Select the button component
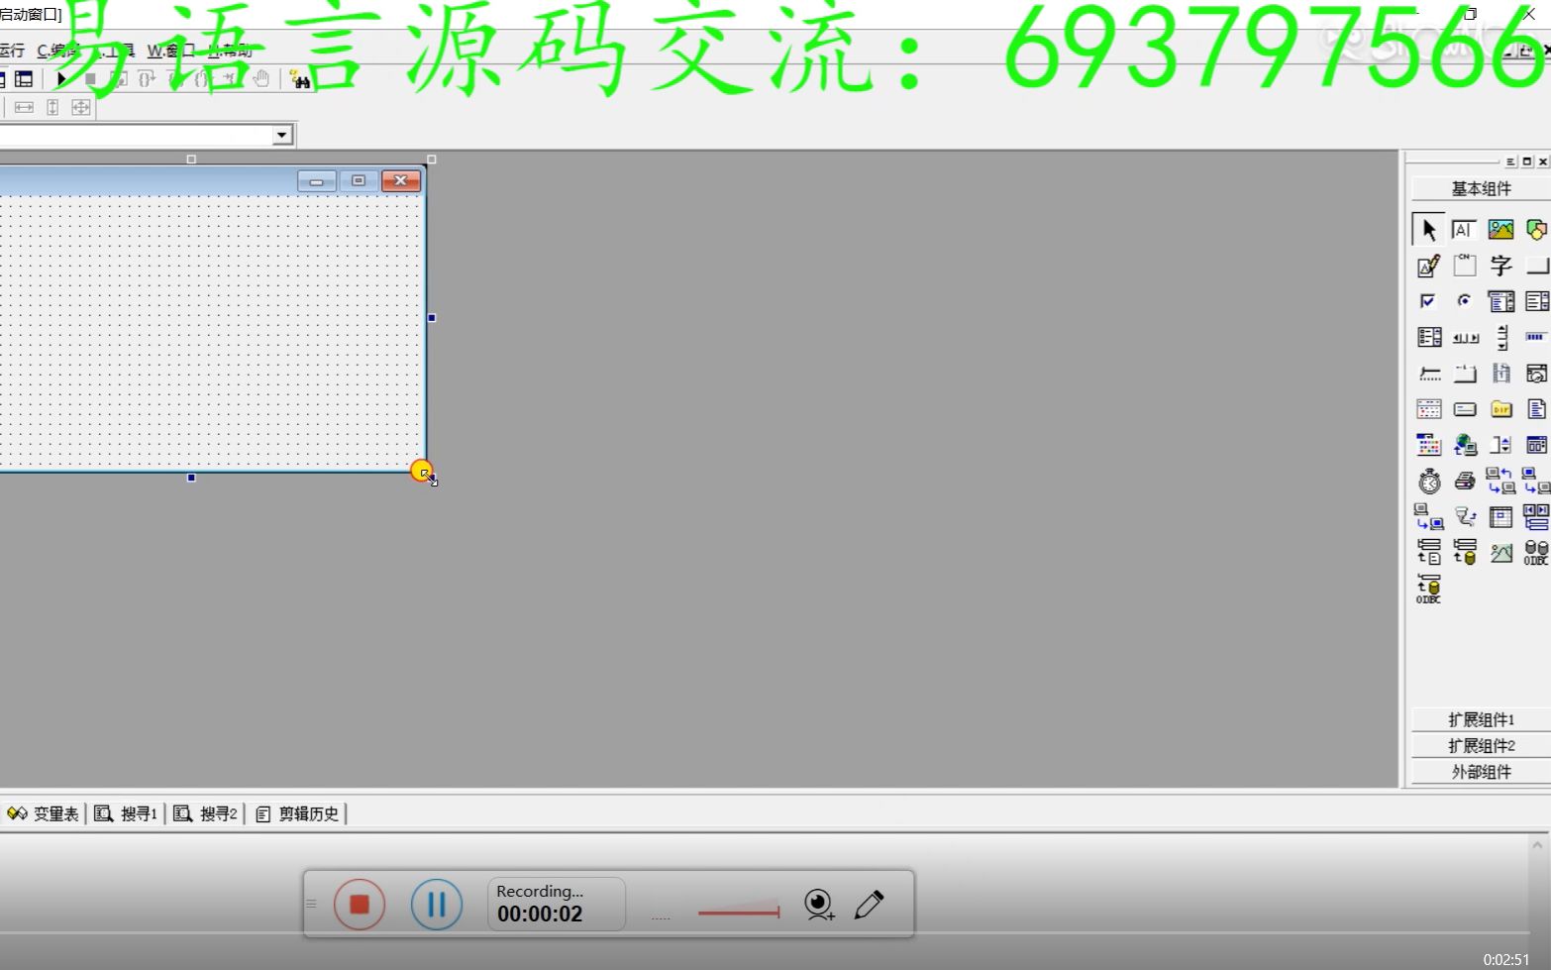 (1536, 266)
